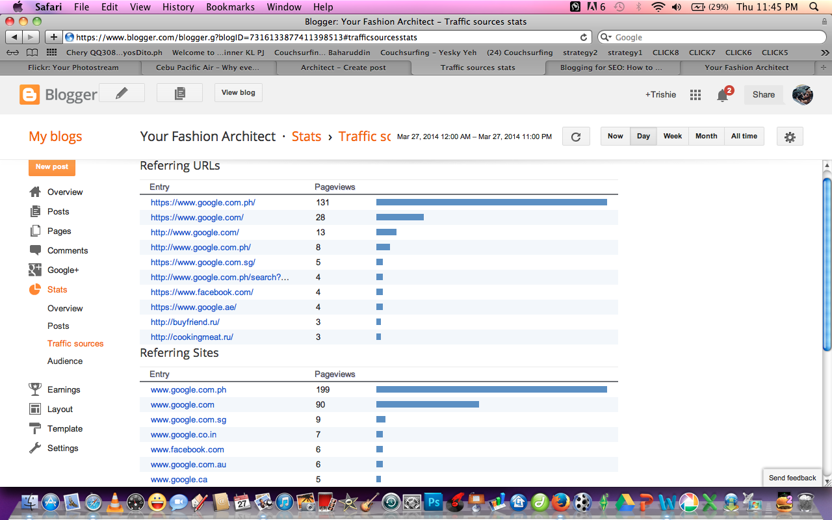
Task: Open Firefox from the Dock
Action: [561, 502]
